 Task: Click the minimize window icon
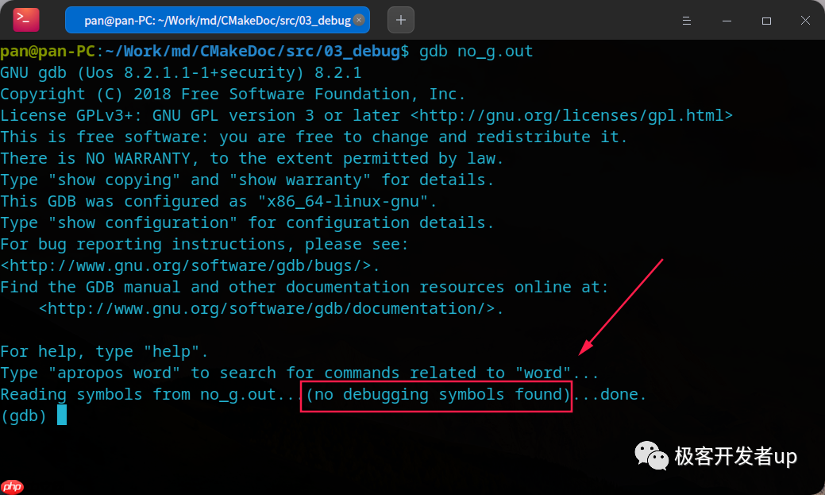pyautogui.click(x=727, y=20)
